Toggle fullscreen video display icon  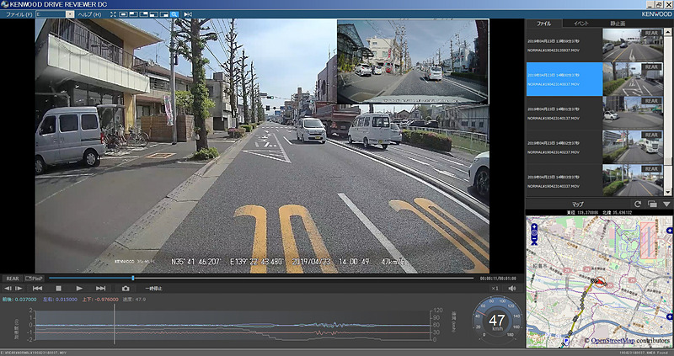tap(113, 14)
